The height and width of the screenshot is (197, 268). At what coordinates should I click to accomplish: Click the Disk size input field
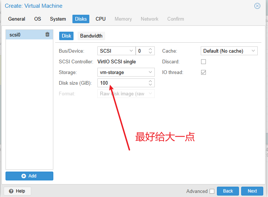[121, 83]
